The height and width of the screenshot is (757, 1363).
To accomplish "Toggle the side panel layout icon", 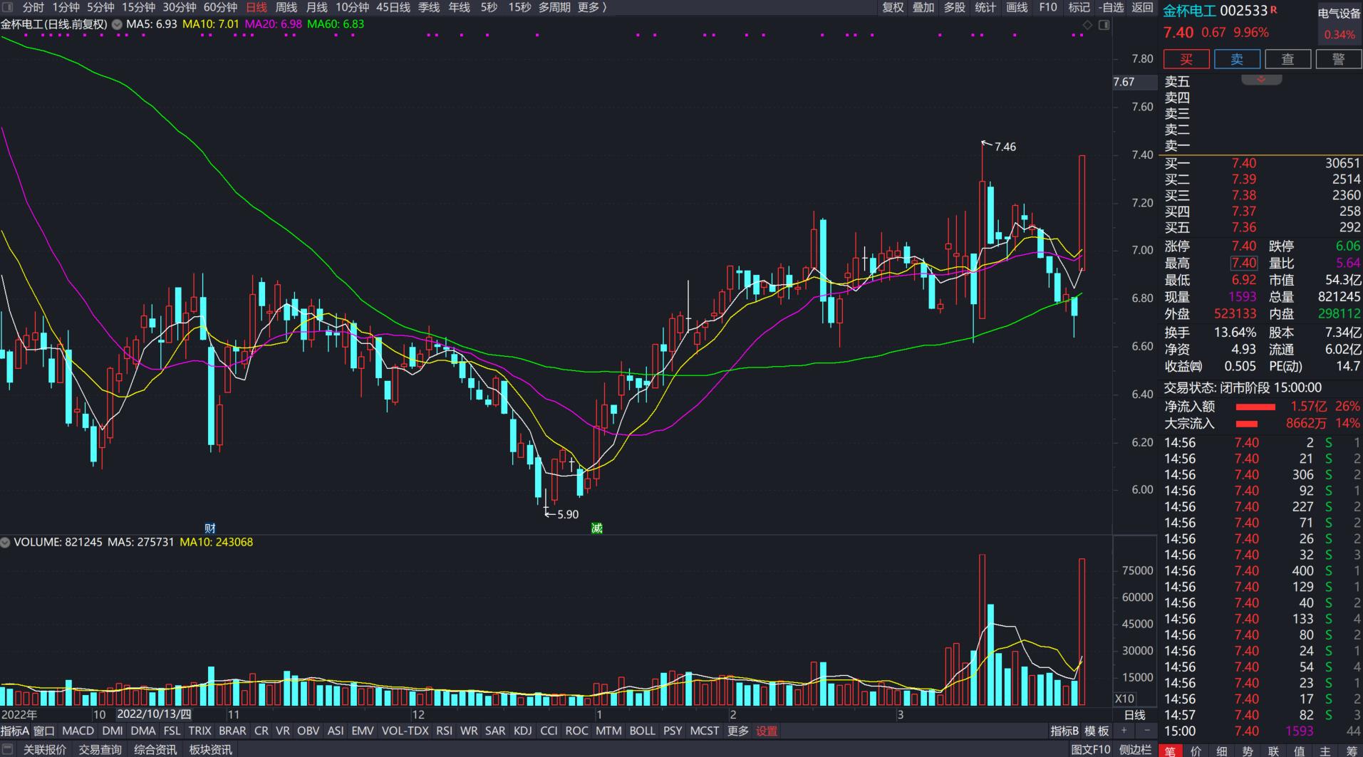I will click(1104, 25).
